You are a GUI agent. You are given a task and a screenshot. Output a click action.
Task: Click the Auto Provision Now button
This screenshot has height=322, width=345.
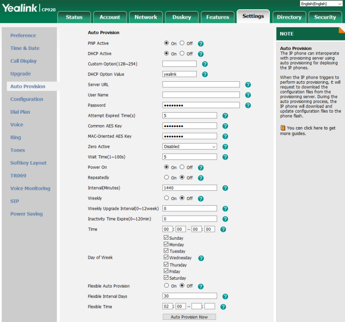(x=189, y=317)
